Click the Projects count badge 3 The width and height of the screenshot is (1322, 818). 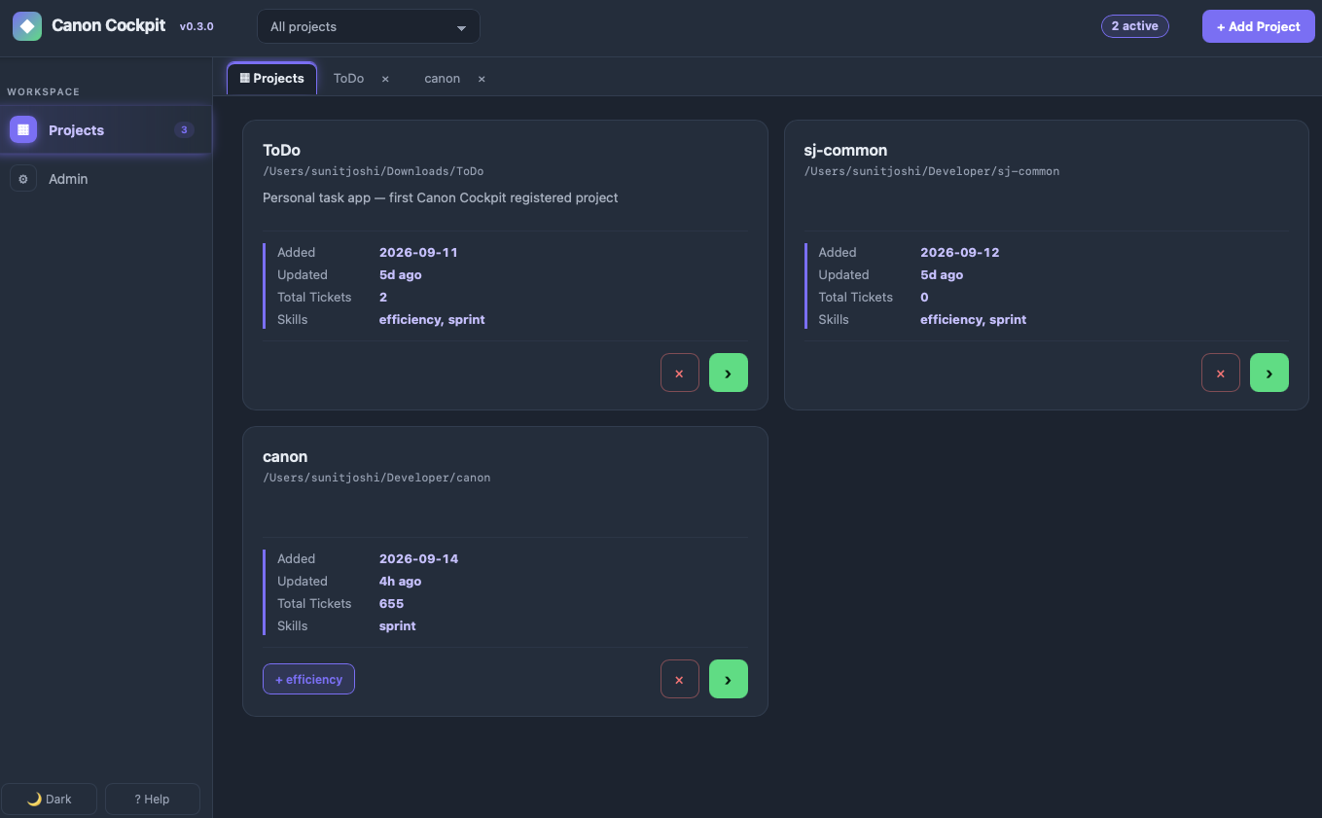click(x=184, y=129)
